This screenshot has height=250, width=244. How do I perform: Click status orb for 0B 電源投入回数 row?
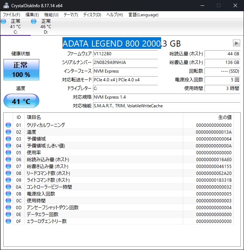point(8,194)
